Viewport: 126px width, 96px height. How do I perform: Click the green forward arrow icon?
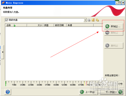(120, 92)
